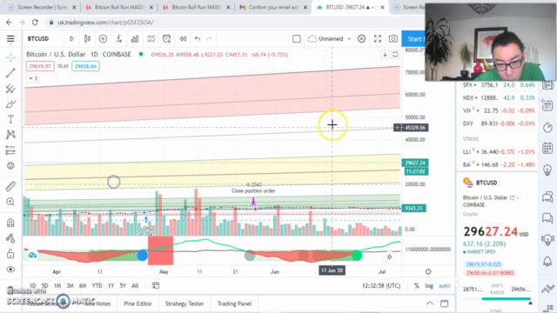Enter fullscreen mode
The height and width of the screenshot is (313, 557).
tap(378, 38)
